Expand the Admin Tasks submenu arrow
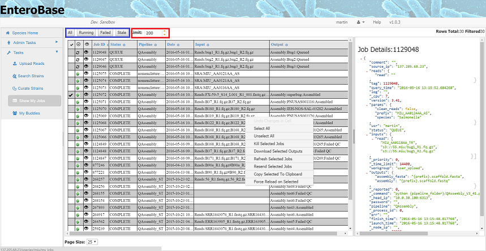The image size is (486, 251). [x=57, y=42]
